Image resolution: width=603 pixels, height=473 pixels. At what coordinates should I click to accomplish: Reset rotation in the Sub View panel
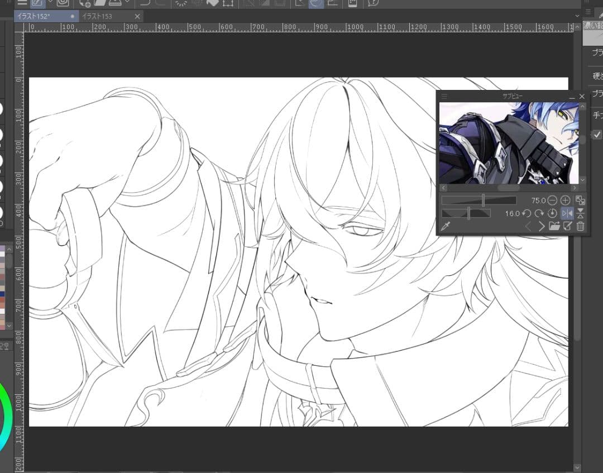(552, 213)
